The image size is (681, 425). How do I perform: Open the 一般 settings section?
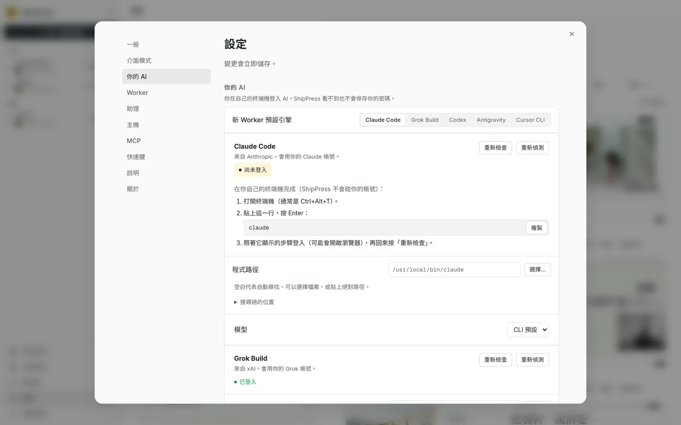(166, 44)
